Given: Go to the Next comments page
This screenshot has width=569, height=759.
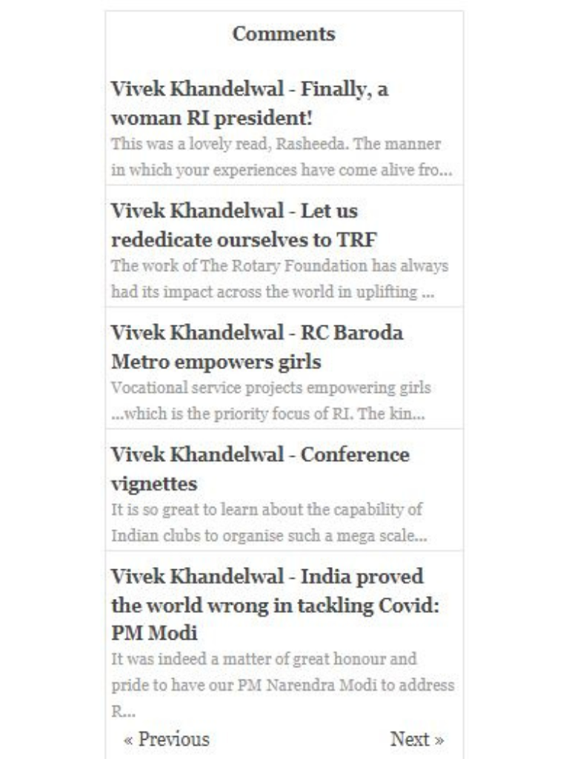Looking at the screenshot, I should click(417, 739).
